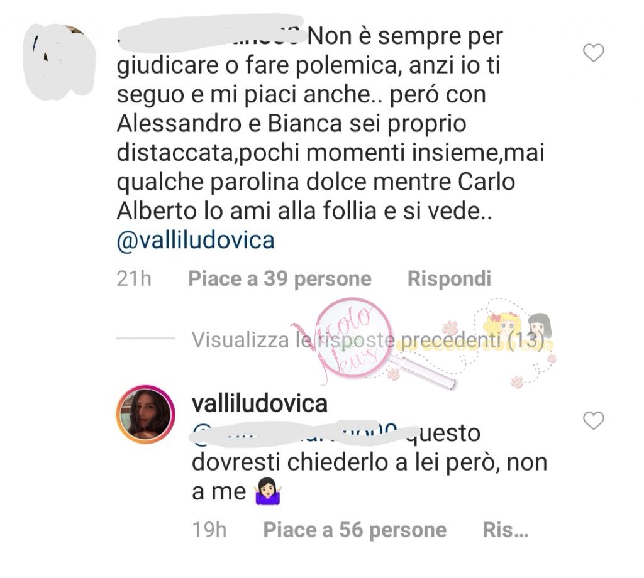View who liked: Piace a 39 persone
The width and height of the screenshot is (644, 578).
[x=280, y=278]
